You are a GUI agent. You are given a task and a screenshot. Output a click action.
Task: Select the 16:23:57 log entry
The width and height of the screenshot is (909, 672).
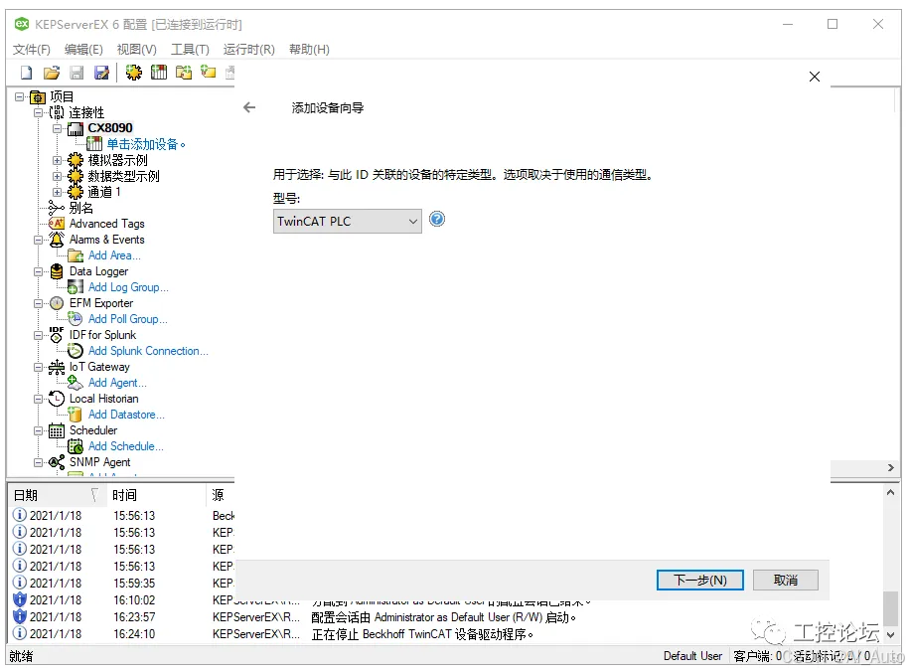click(x=445, y=617)
